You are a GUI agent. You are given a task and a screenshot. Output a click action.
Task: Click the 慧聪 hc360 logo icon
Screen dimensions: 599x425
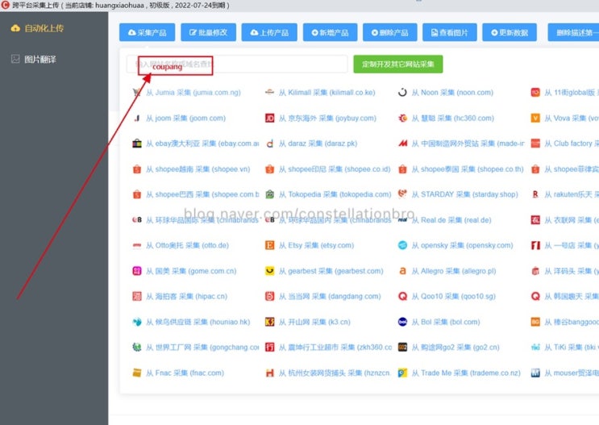tap(402, 118)
